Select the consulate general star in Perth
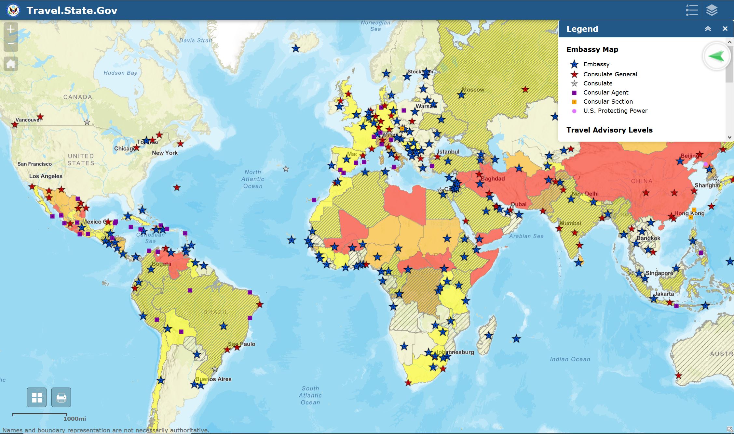The image size is (734, 434). pyautogui.click(x=678, y=376)
